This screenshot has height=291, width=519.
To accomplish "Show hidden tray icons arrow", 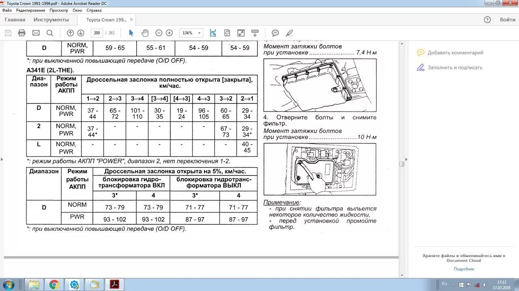I will pyautogui.click(x=453, y=285).
